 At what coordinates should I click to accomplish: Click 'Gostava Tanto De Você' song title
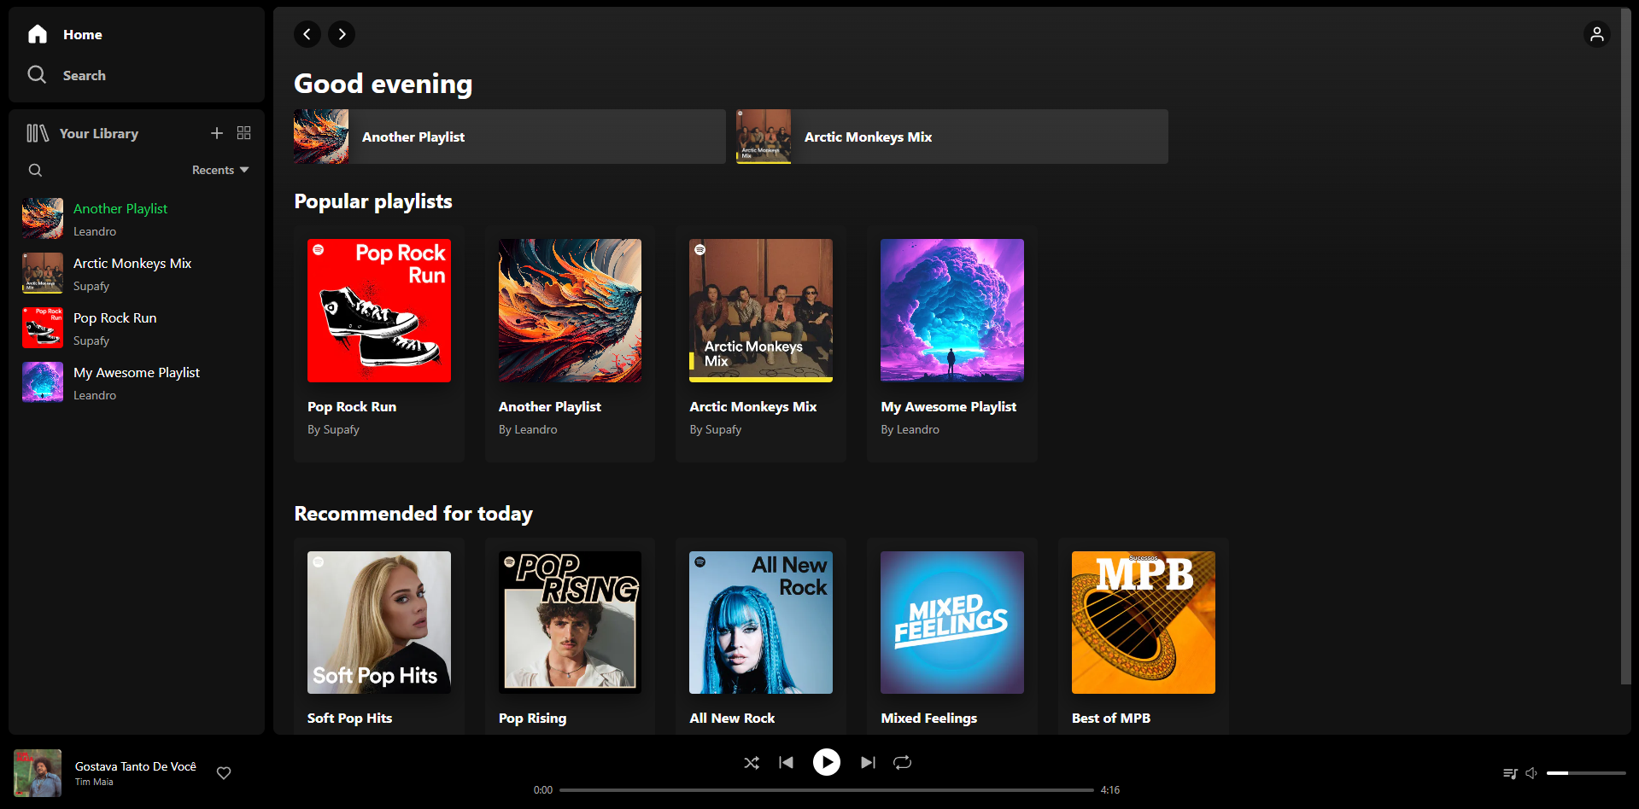[136, 766]
